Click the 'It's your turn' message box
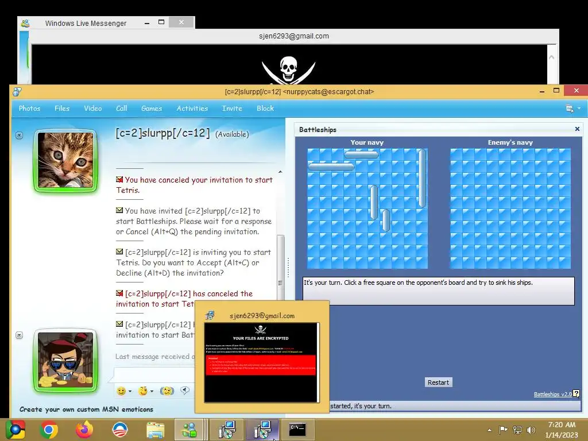 [438, 291]
